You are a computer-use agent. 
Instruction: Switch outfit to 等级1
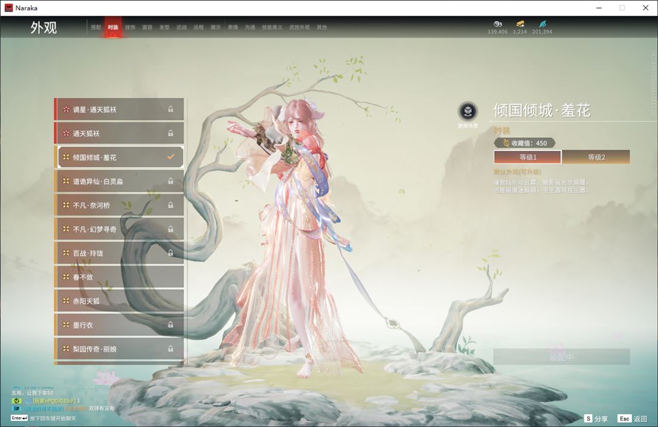point(527,157)
